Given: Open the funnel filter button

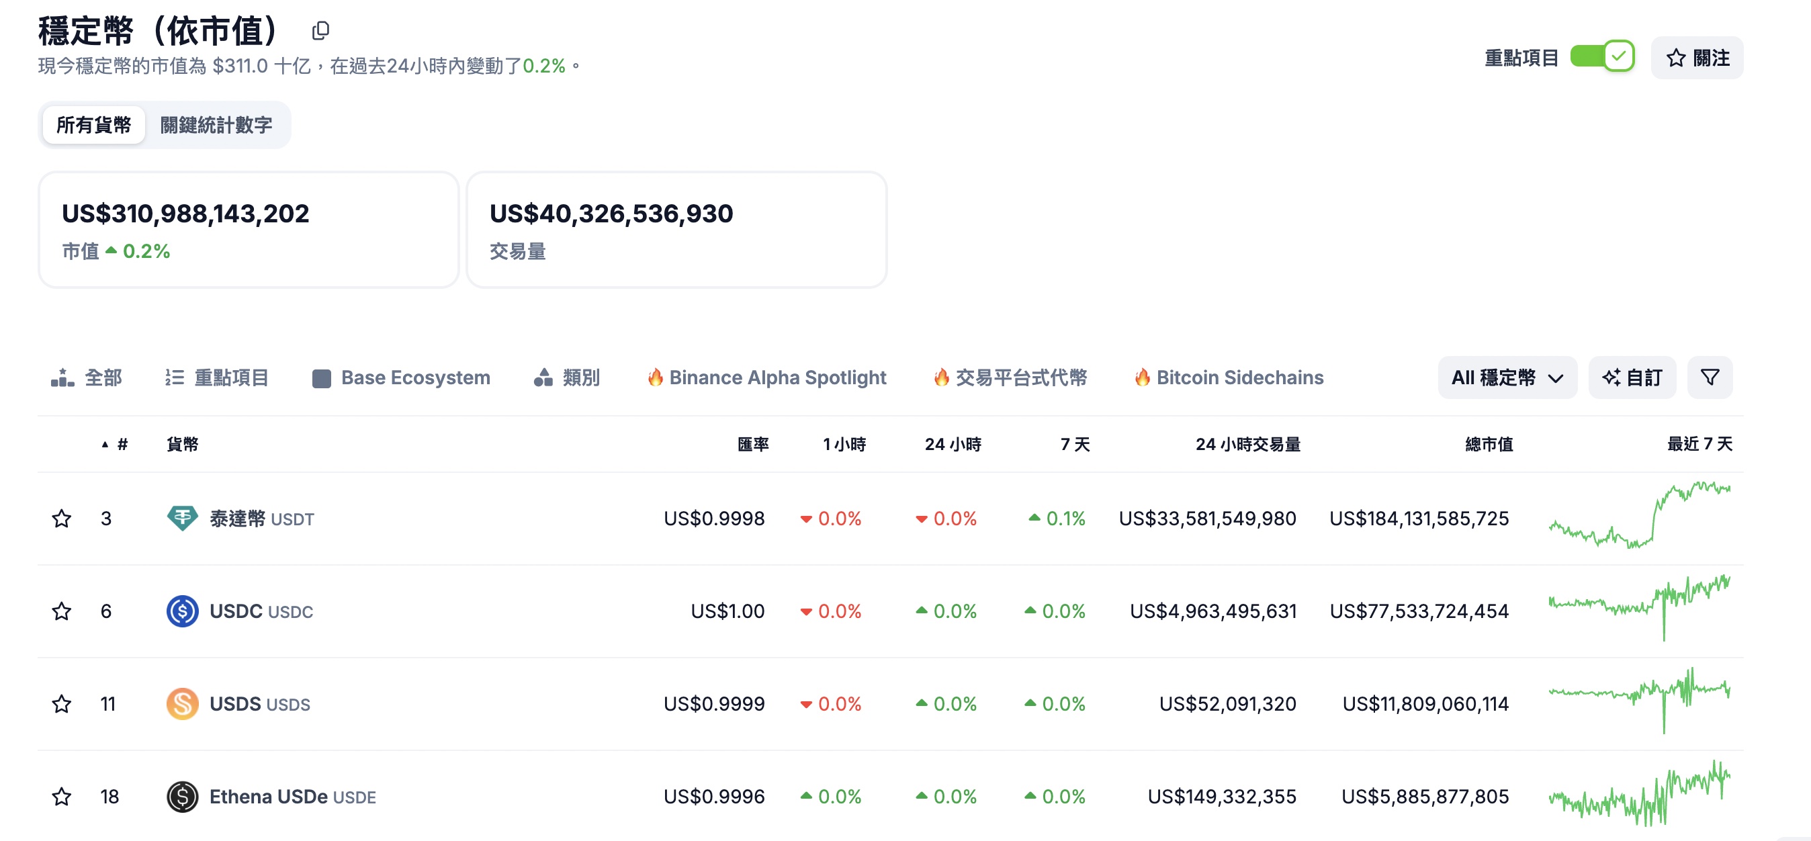Looking at the screenshot, I should [1710, 378].
